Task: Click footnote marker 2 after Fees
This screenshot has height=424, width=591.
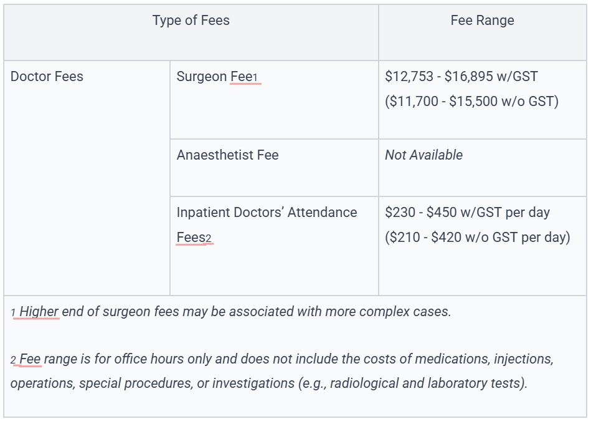Action: coord(209,239)
